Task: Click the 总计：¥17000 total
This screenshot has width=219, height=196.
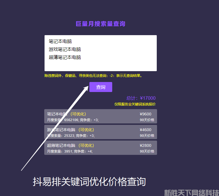Action: pyautogui.click(x=141, y=98)
